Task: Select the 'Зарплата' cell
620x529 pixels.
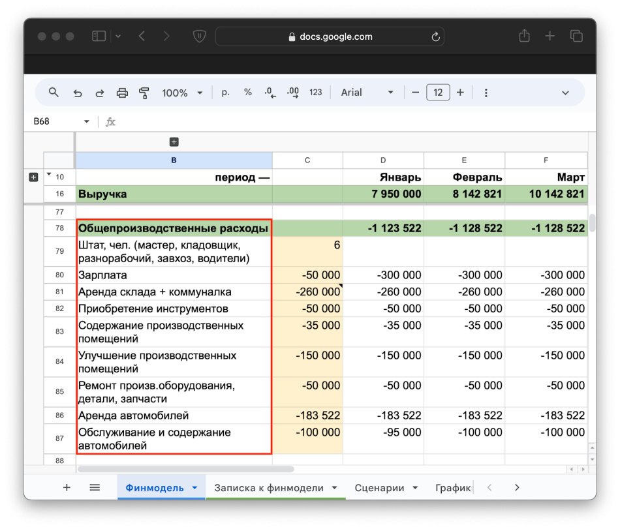Action: (x=174, y=275)
